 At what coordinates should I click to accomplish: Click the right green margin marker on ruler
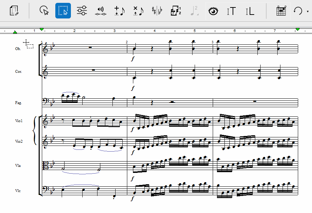297,29
